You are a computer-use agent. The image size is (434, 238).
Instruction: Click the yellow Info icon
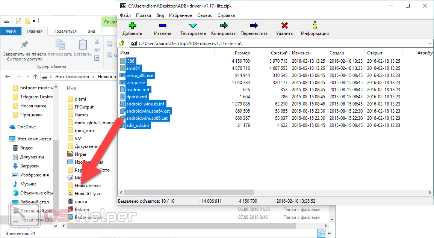tap(315, 26)
